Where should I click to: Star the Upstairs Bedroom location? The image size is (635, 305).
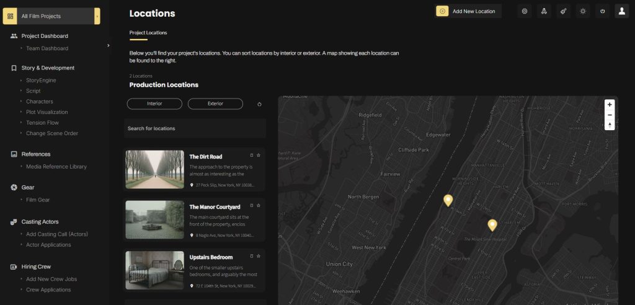pyautogui.click(x=259, y=256)
